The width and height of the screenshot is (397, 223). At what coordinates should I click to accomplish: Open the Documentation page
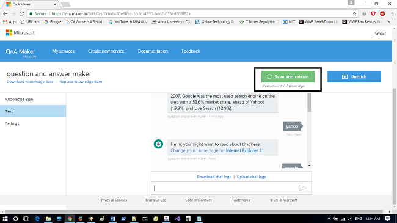click(153, 51)
